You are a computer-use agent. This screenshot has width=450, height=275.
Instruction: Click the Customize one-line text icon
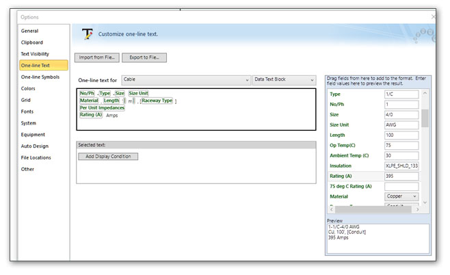coord(87,34)
